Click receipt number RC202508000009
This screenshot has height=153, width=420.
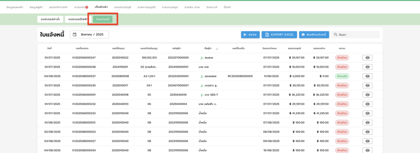click(240, 76)
